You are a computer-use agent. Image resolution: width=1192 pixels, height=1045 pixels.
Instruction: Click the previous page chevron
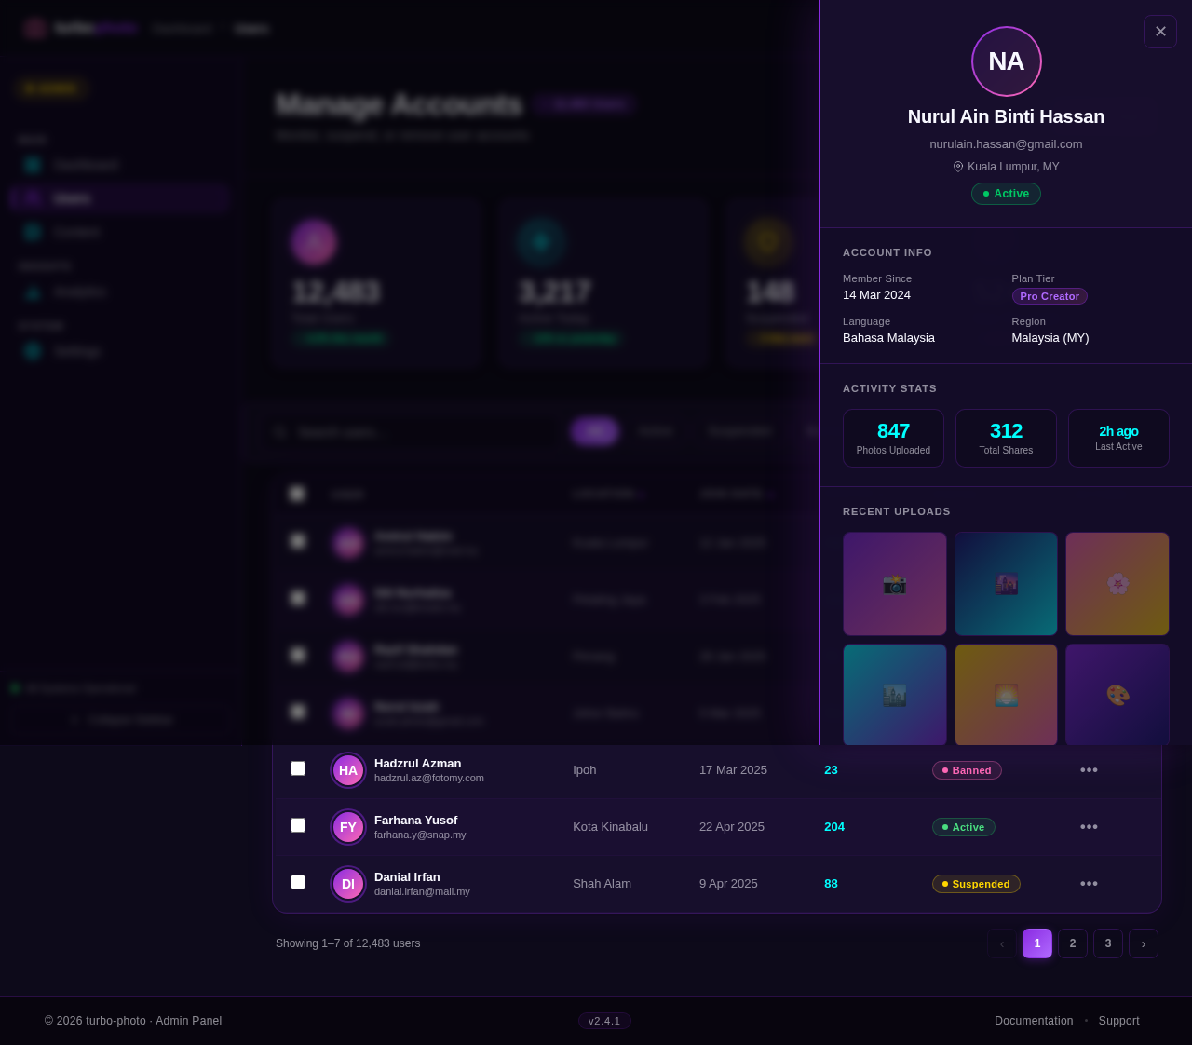1001,943
